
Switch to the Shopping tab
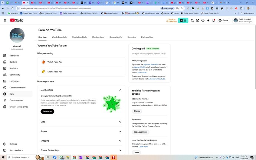tap(132, 37)
